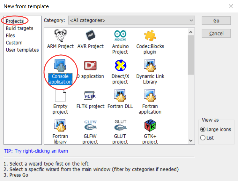Screen dimensions: 238x181
Task: Click the Go button
Action: pos(216,20)
